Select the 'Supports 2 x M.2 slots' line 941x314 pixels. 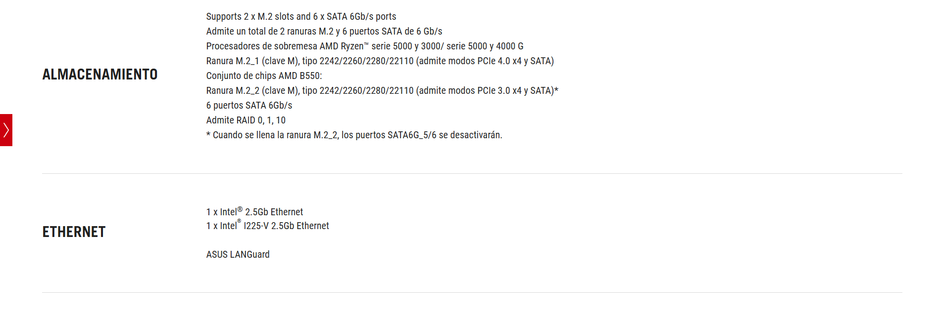click(x=301, y=17)
